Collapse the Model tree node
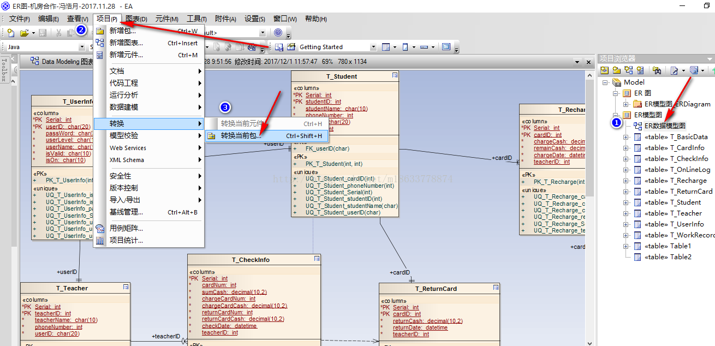 [605, 82]
